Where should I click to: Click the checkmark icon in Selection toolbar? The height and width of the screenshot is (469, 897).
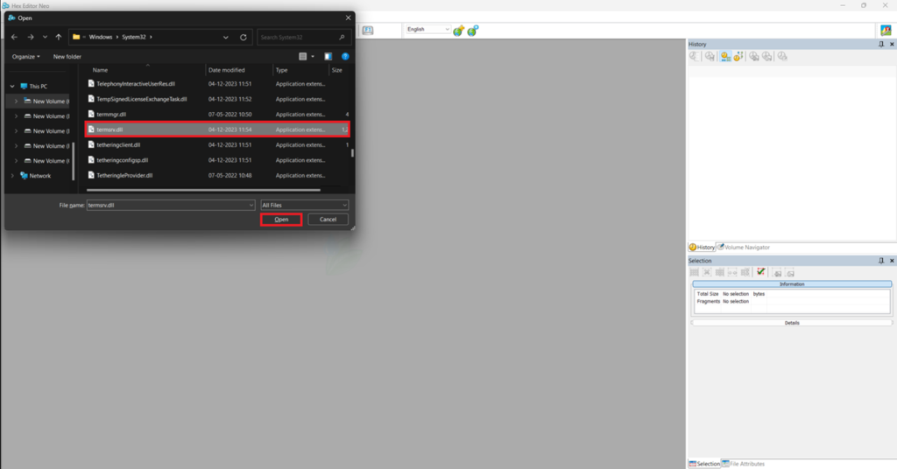pos(761,272)
